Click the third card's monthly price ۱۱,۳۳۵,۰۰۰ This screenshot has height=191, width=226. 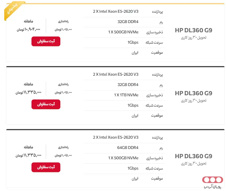tap(28, 155)
